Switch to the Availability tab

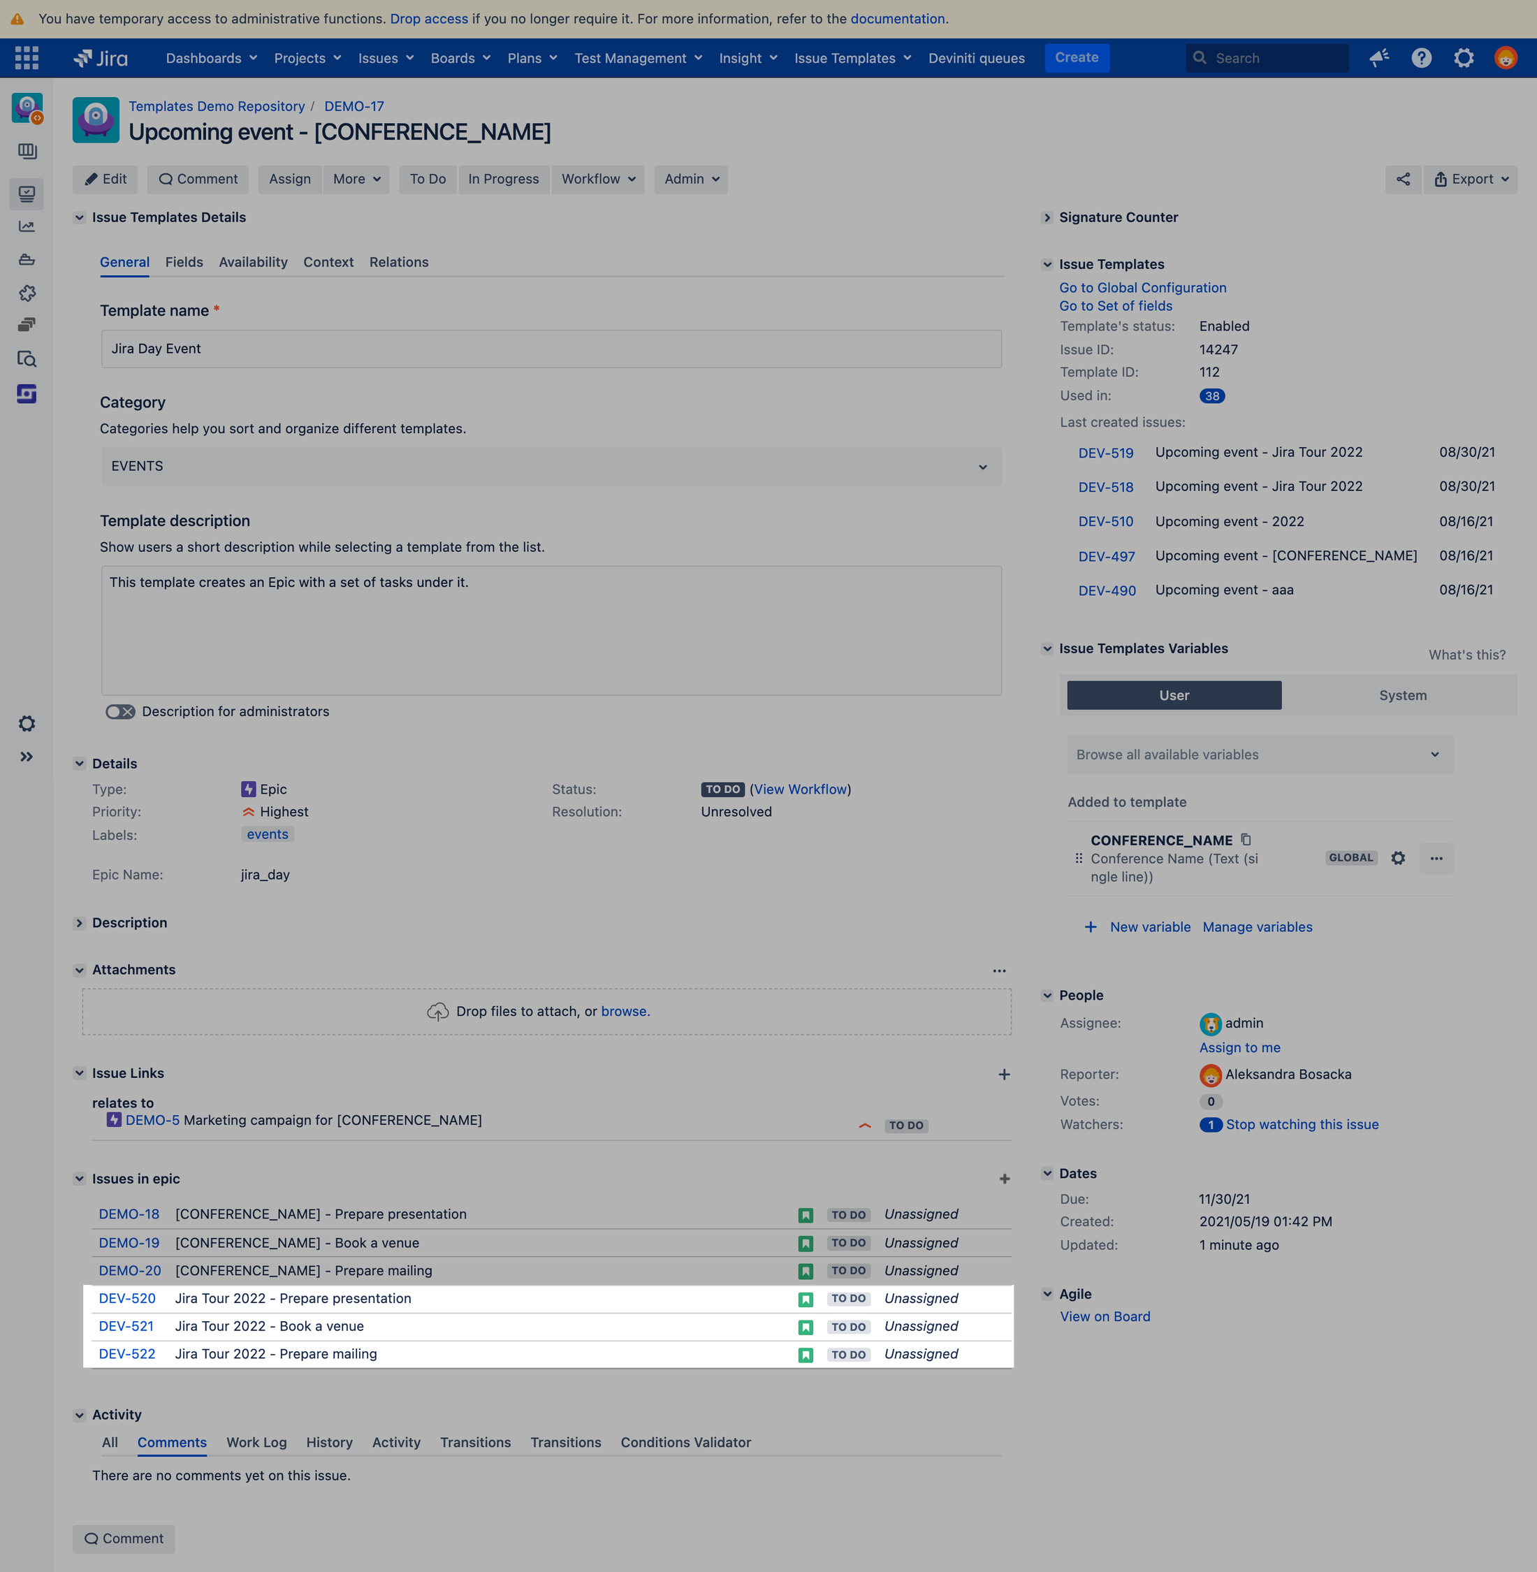(x=253, y=263)
